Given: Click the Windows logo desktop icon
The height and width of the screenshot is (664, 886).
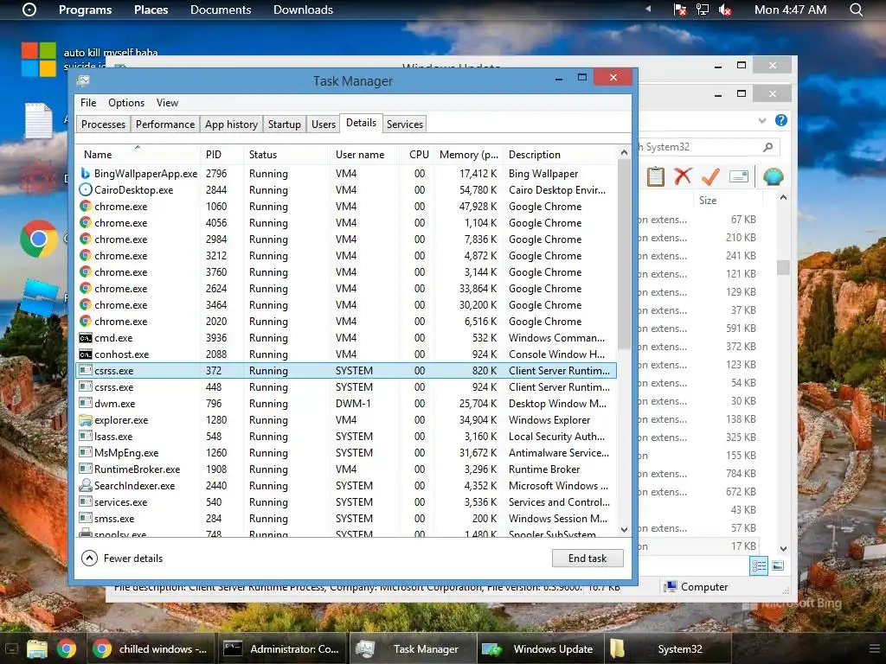Looking at the screenshot, I should pos(38,60).
